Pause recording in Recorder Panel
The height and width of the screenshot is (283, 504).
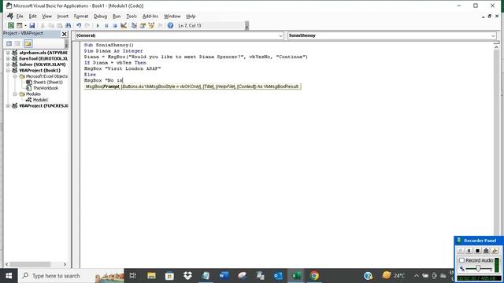click(469, 251)
